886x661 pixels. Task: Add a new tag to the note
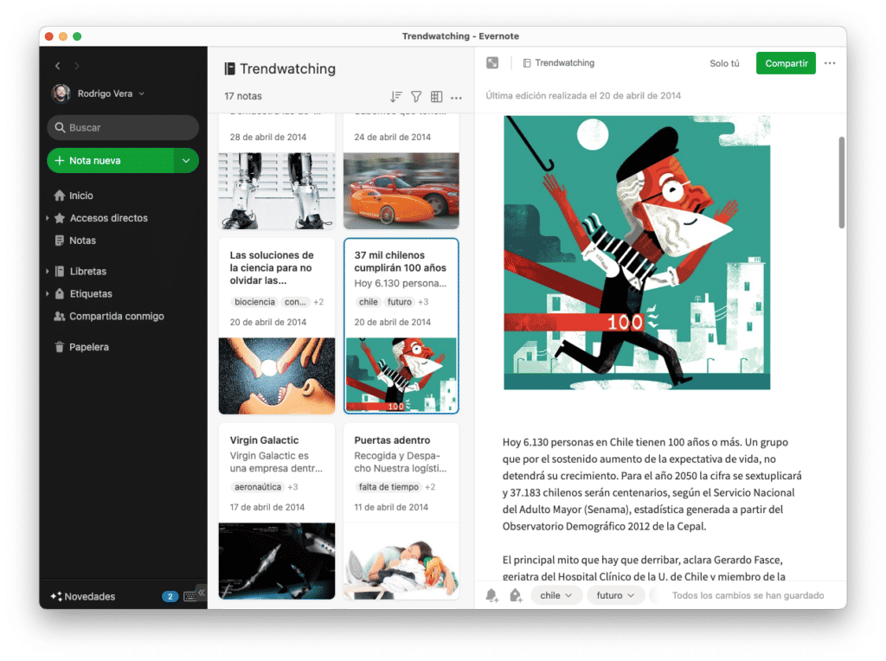tap(514, 595)
